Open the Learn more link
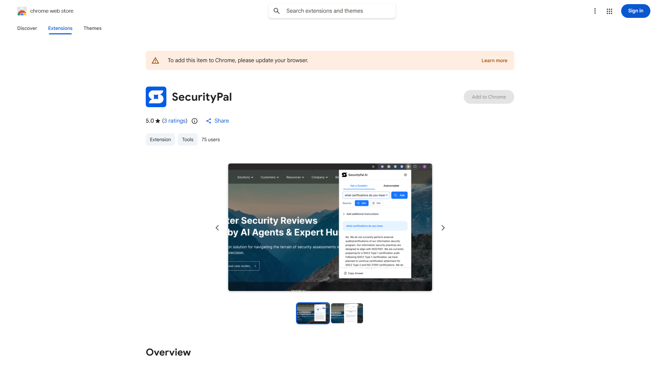This screenshot has width=660, height=371. click(494, 60)
